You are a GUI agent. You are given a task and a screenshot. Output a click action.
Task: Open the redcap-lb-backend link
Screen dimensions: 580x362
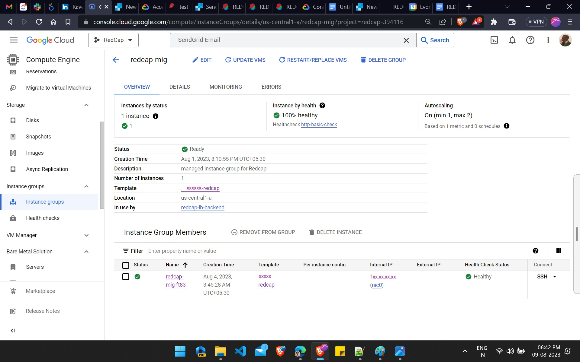tap(202, 208)
